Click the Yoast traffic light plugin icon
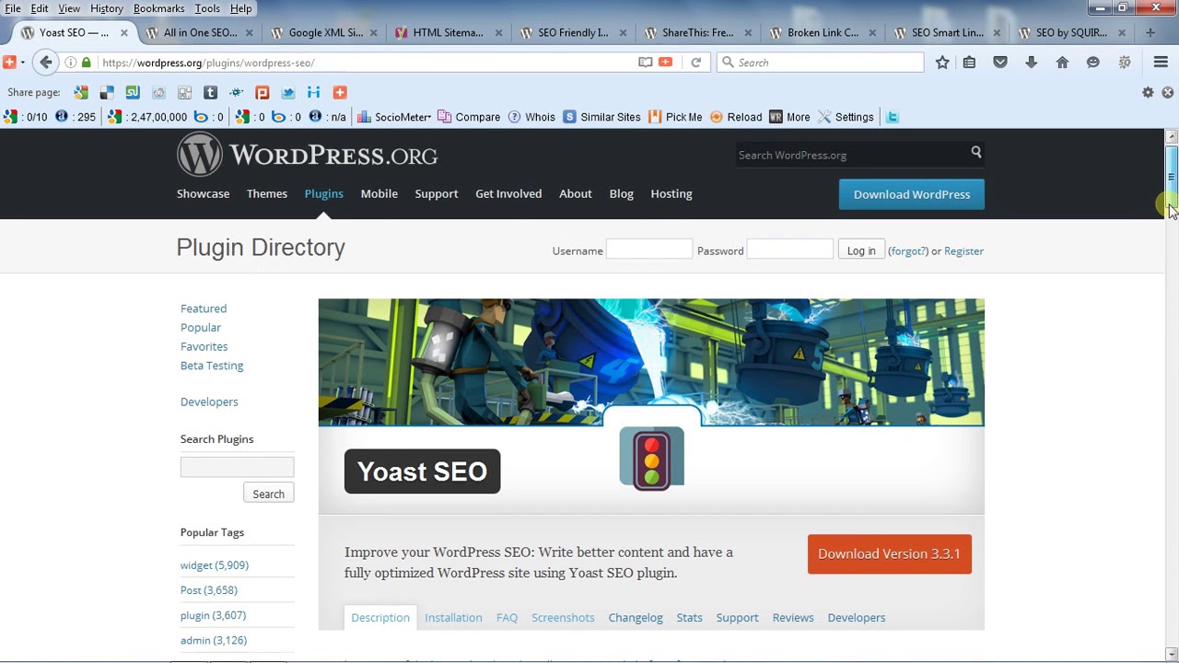Viewport: 1179px width, 663px height. (652, 458)
